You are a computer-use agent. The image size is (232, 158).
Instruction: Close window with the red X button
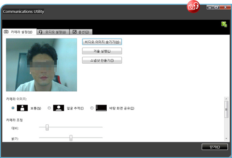point(225,7)
